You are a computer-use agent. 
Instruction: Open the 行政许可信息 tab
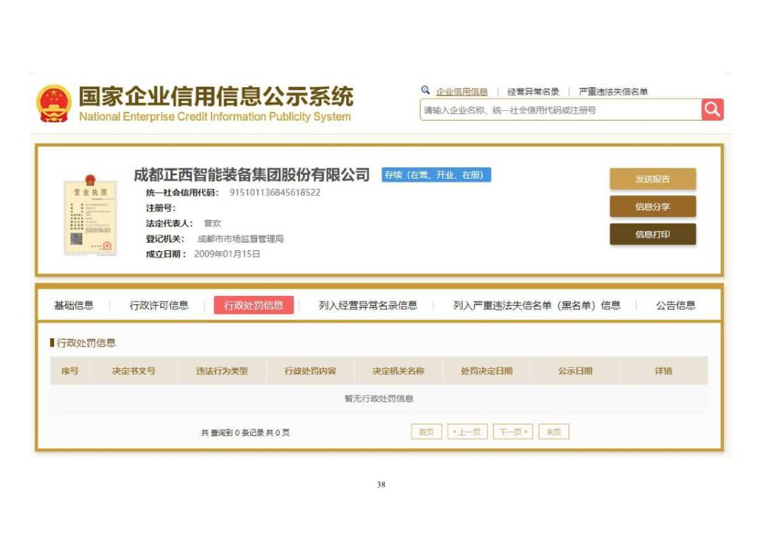click(x=159, y=305)
